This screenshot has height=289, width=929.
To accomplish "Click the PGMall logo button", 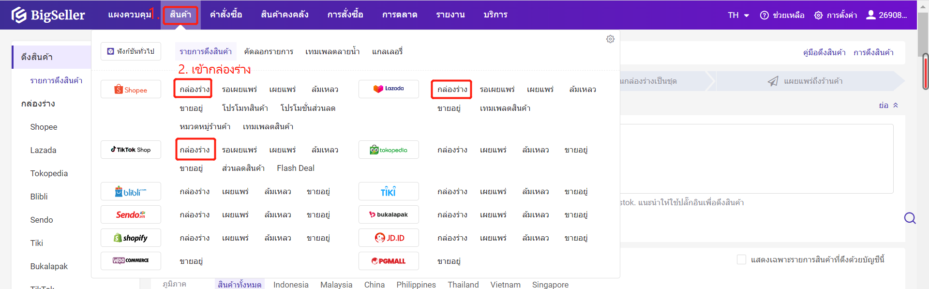I will click(x=389, y=261).
